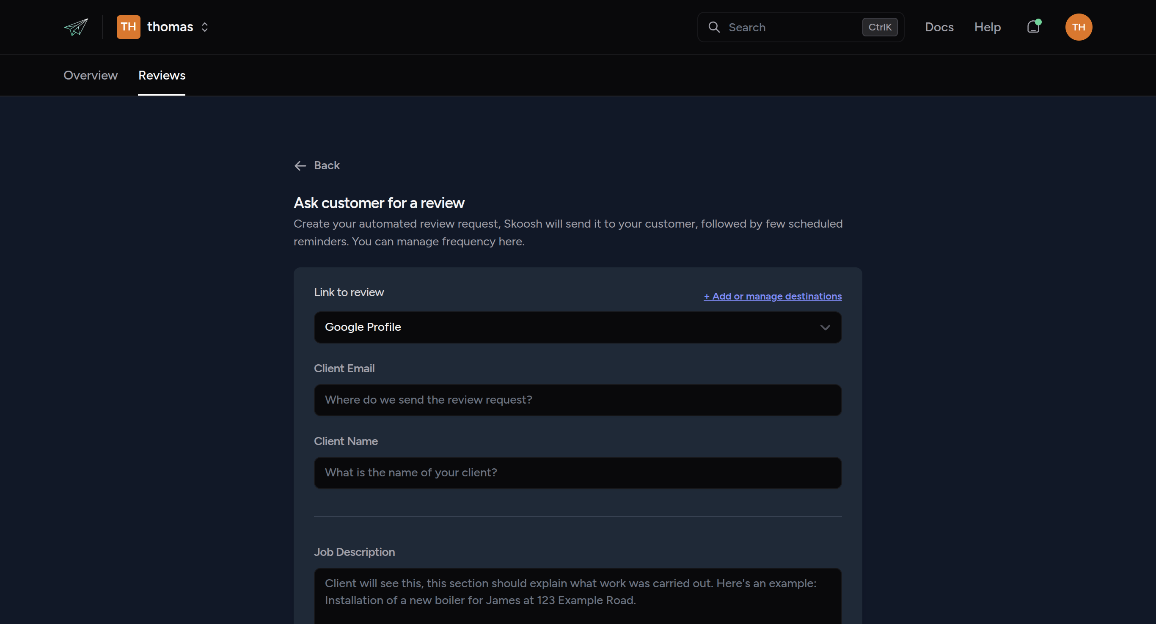This screenshot has width=1156, height=624.
Task: Focus the Client Email input field
Action: click(x=578, y=400)
